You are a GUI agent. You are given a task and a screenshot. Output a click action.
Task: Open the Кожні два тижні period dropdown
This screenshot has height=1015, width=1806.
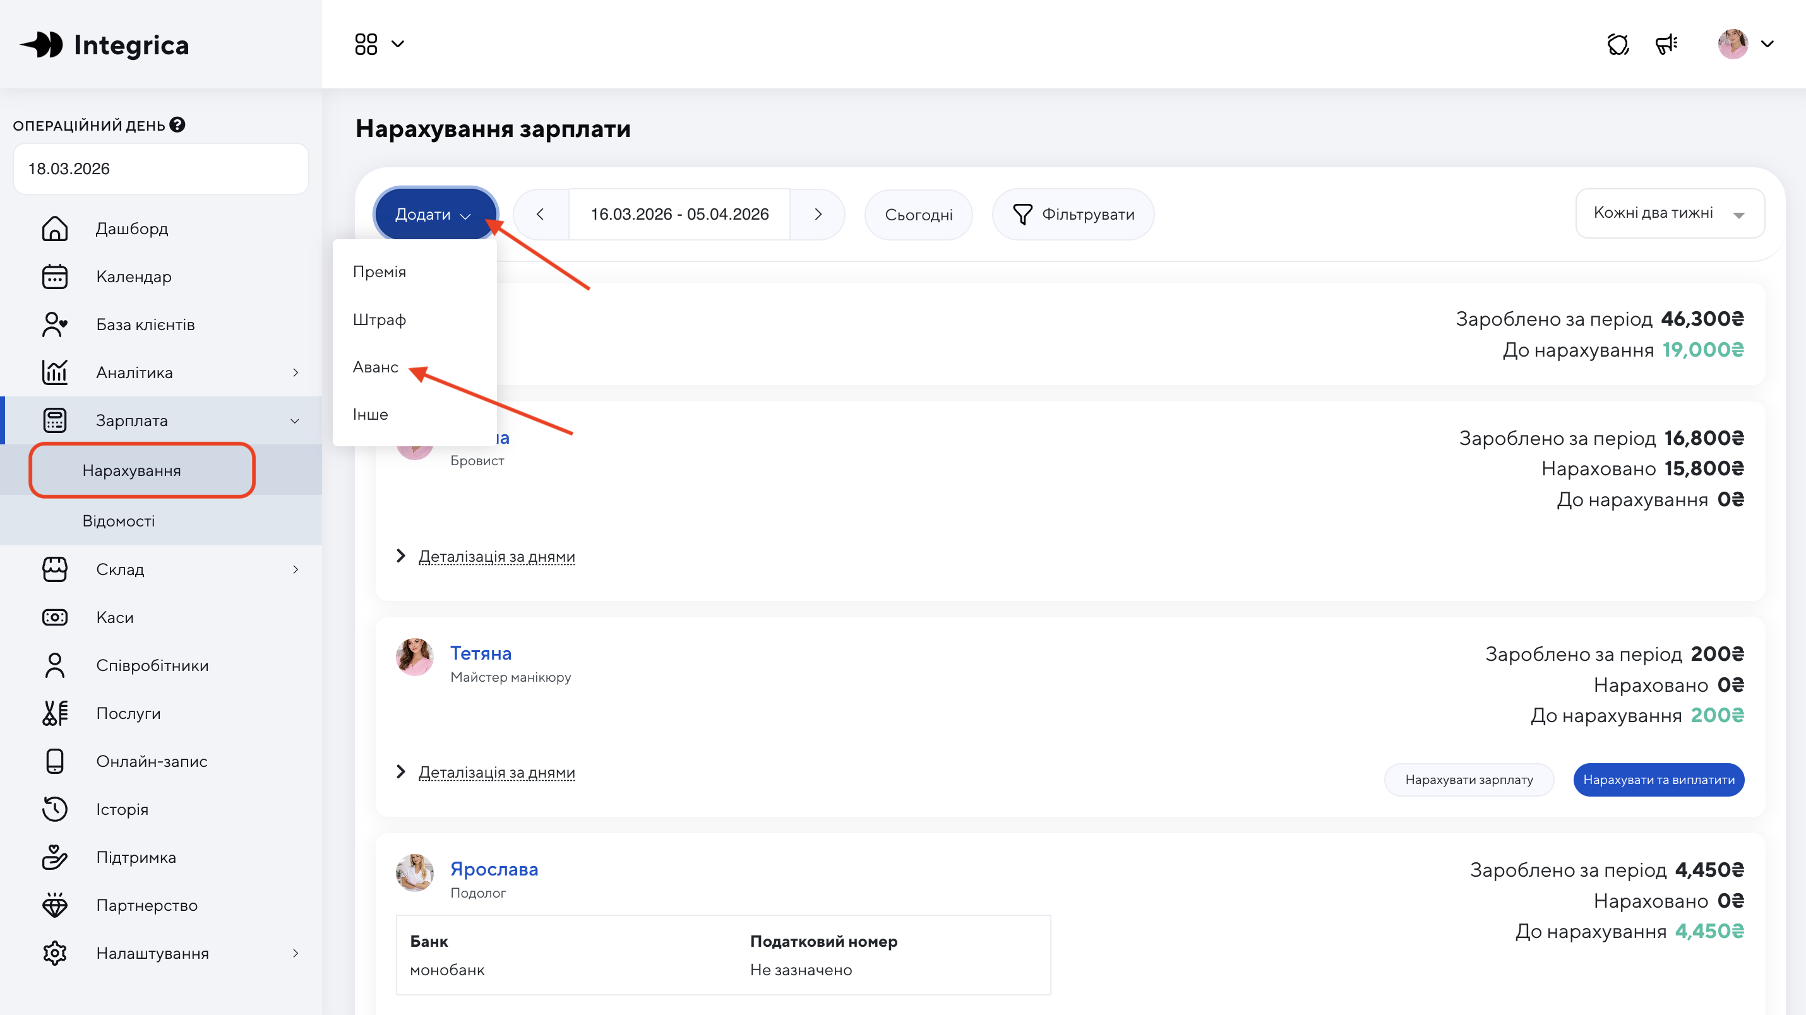(x=1670, y=213)
